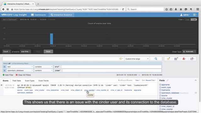Click Add Filter
The image size is (201, 113).
point(8,75)
